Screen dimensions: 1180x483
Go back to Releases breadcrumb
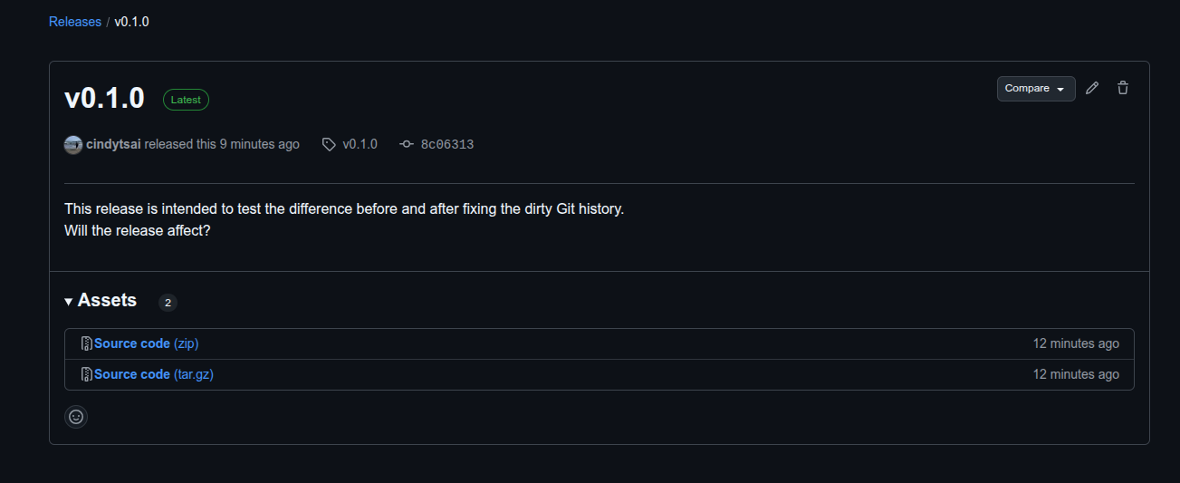point(75,22)
